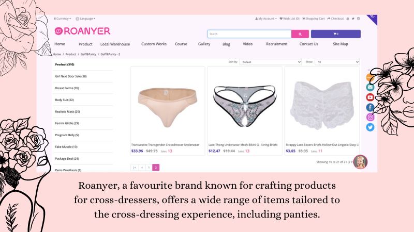This screenshot has width=414, height=232.
Task: Click the Search input field
Action: coord(249,34)
